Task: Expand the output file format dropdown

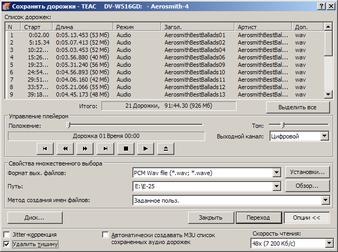Action: (276, 172)
